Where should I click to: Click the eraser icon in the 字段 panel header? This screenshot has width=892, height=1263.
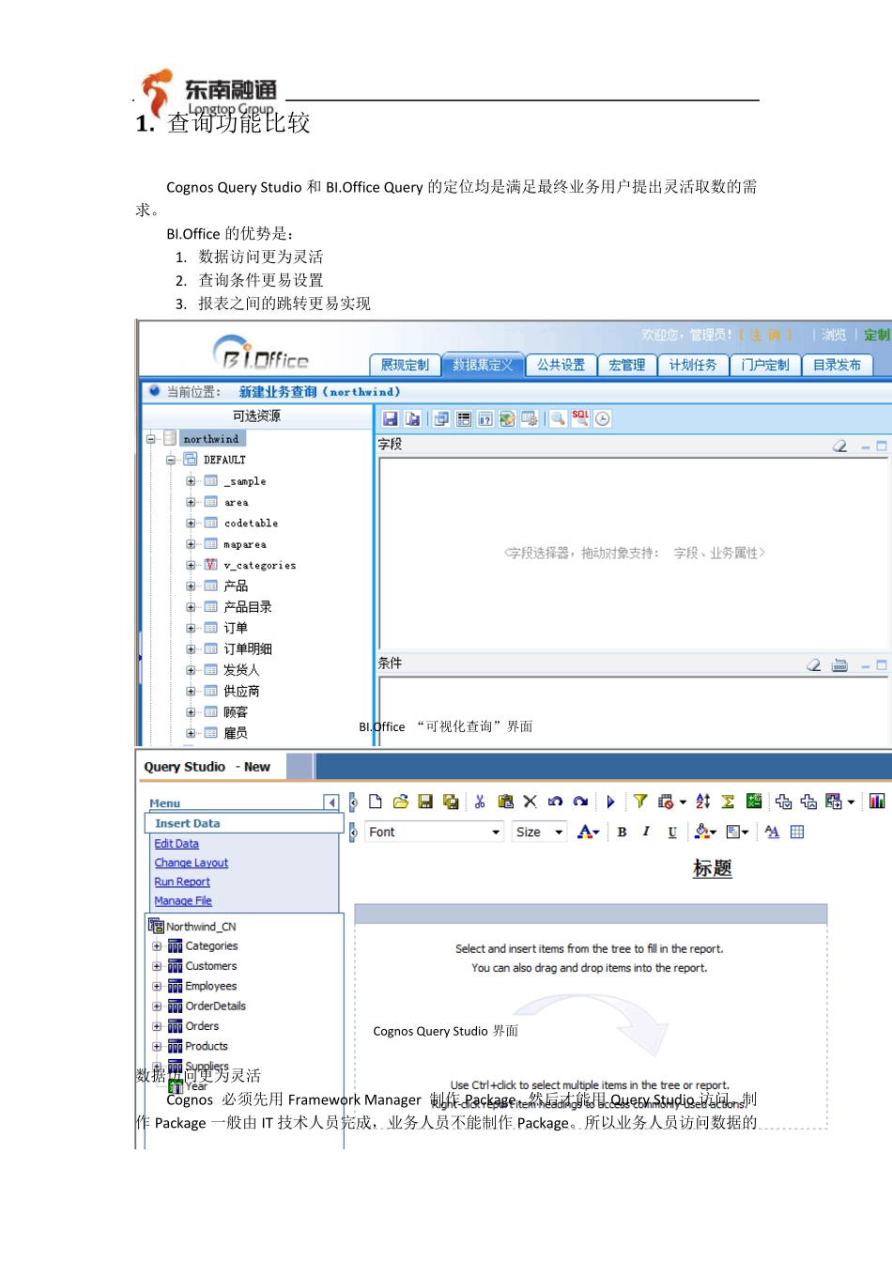coord(839,446)
